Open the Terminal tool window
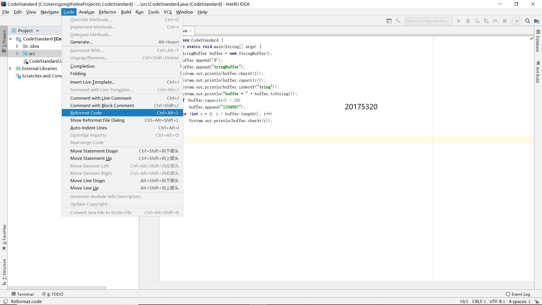Image resolution: width=542 pixels, height=305 pixels. tap(23, 294)
